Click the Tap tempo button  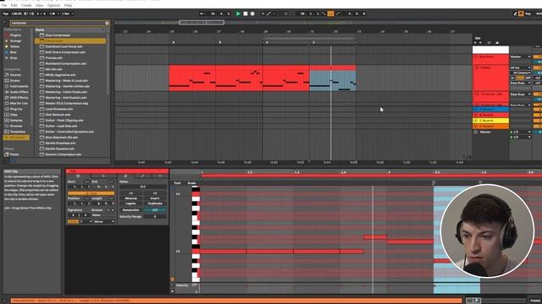point(6,14)
